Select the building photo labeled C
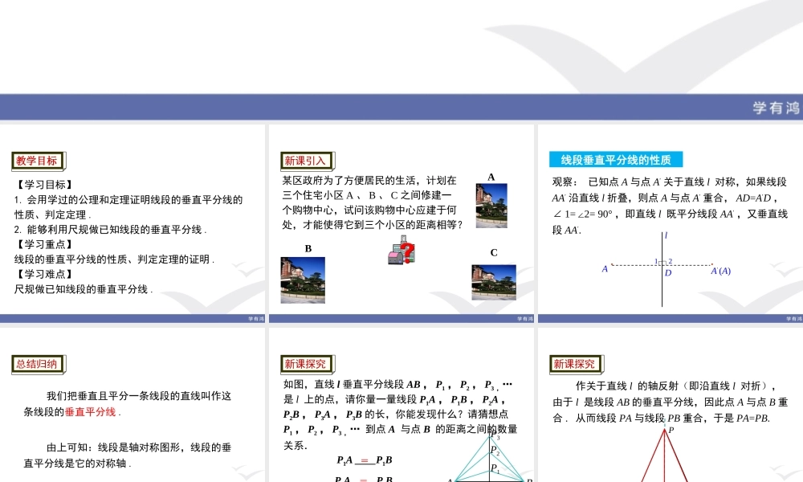Screen dimensions: 803x482 coord(493,282)
